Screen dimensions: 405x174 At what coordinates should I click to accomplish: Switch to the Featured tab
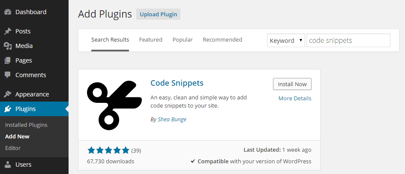[150, 40]
